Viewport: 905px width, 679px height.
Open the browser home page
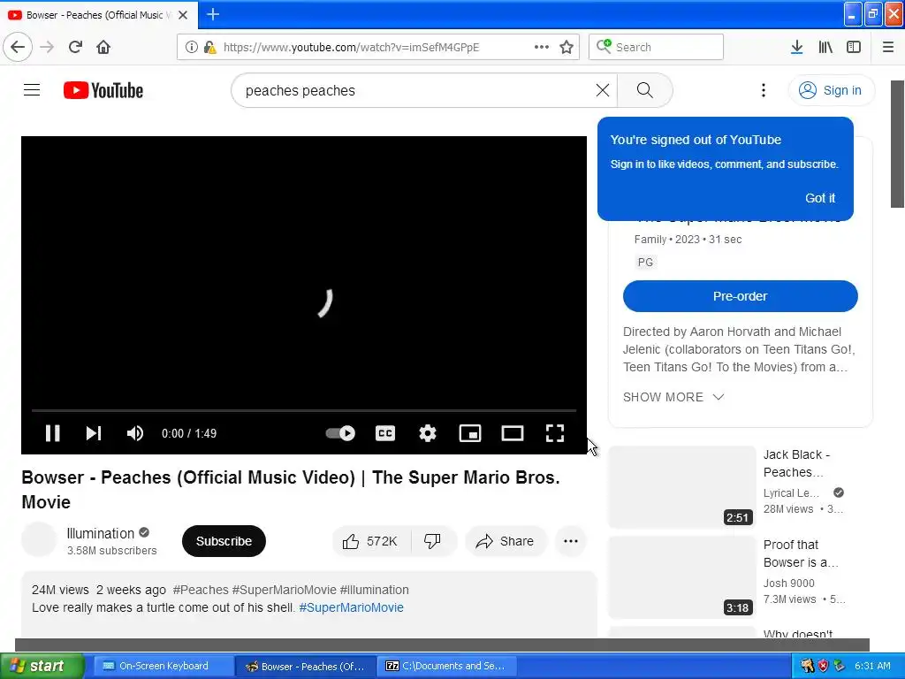(x=103, y=47)
